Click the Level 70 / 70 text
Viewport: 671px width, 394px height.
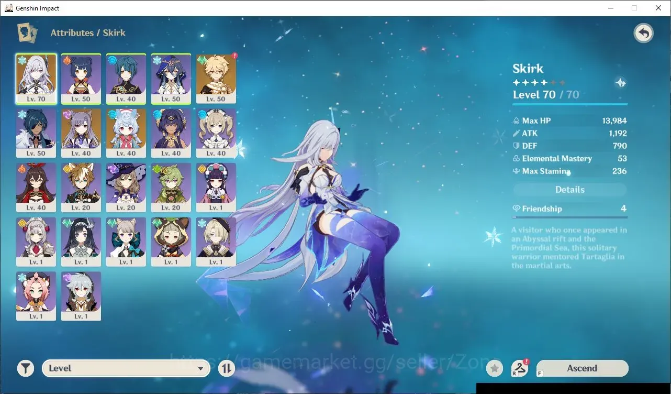(546, 95)
